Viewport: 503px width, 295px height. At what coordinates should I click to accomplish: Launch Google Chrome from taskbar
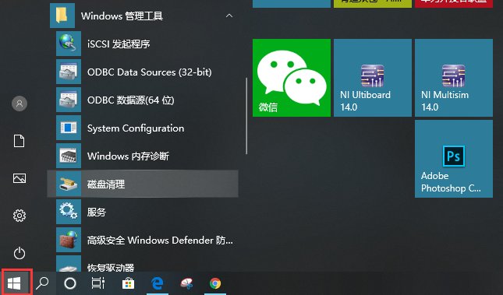click(x=215, y=283)
